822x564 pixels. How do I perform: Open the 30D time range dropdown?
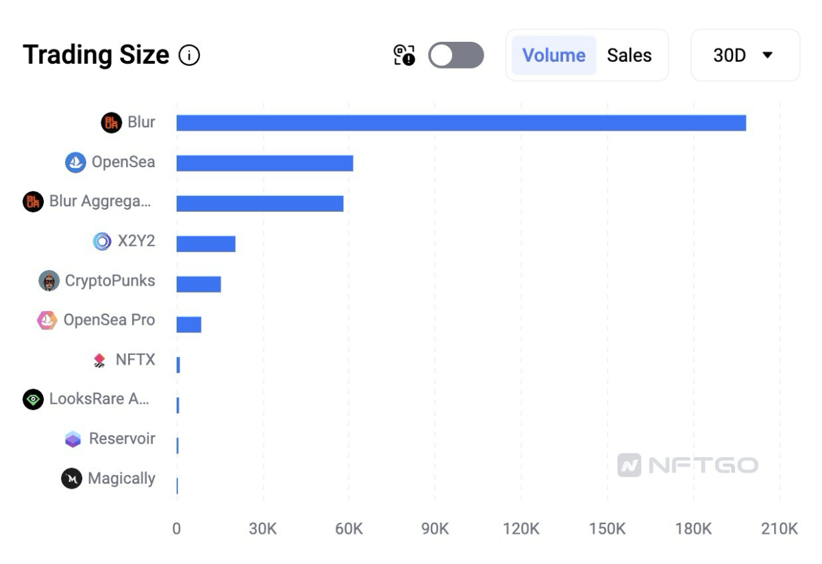pyautogui.click(x=745, y=55)
